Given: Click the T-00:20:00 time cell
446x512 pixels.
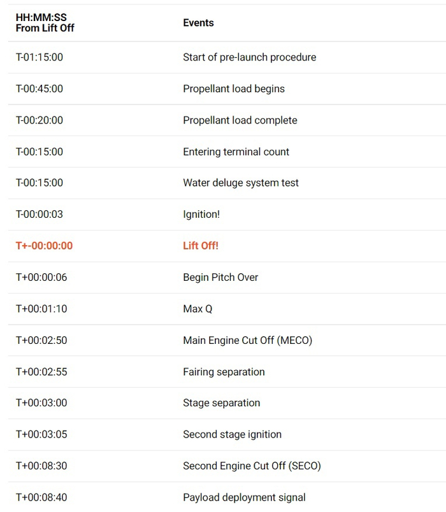Looking at the screenshot, I should [x=40, y=120].
